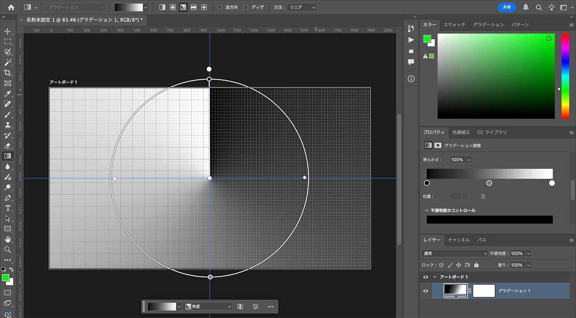Open more options in floating gradient bar
The height and width of the screenshot is (318, 576).
[271, 306]
